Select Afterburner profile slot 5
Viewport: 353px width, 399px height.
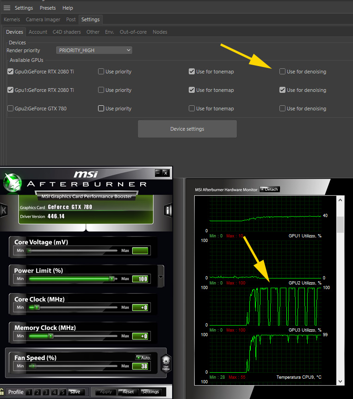point(63,392)
